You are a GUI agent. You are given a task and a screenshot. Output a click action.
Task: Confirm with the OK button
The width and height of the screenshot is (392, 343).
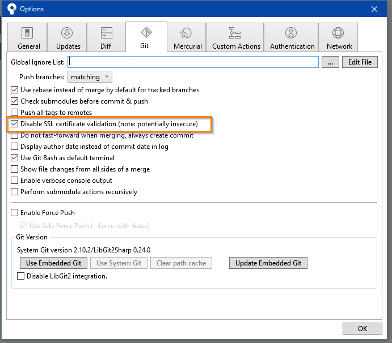[x=363, y=328]
